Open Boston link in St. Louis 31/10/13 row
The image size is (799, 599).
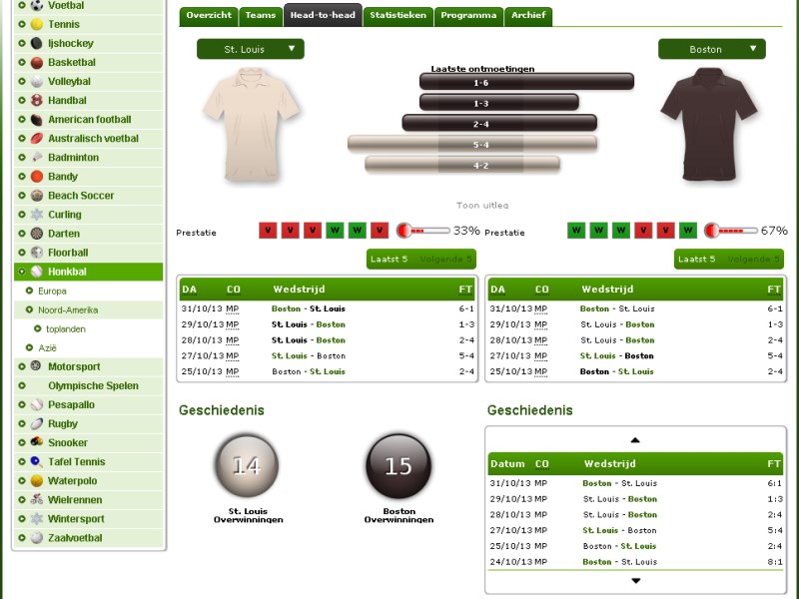tap(286, 308)
